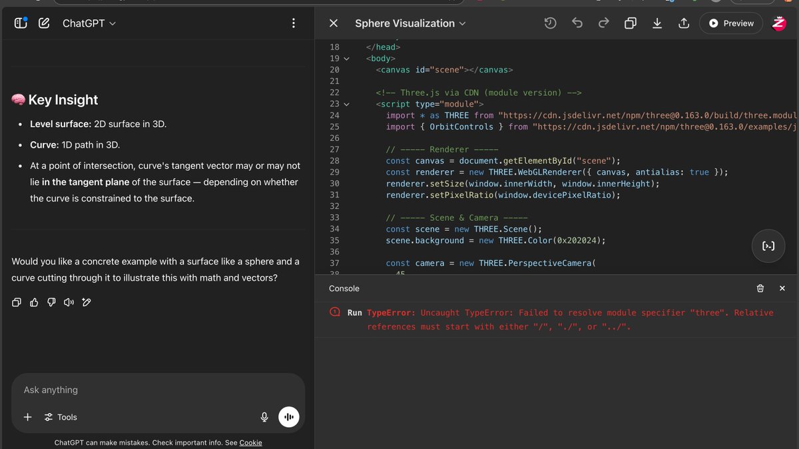Viewport: 799px width, 449px height.
Task: Collapse the body tag at line 19
Action: 346,59
